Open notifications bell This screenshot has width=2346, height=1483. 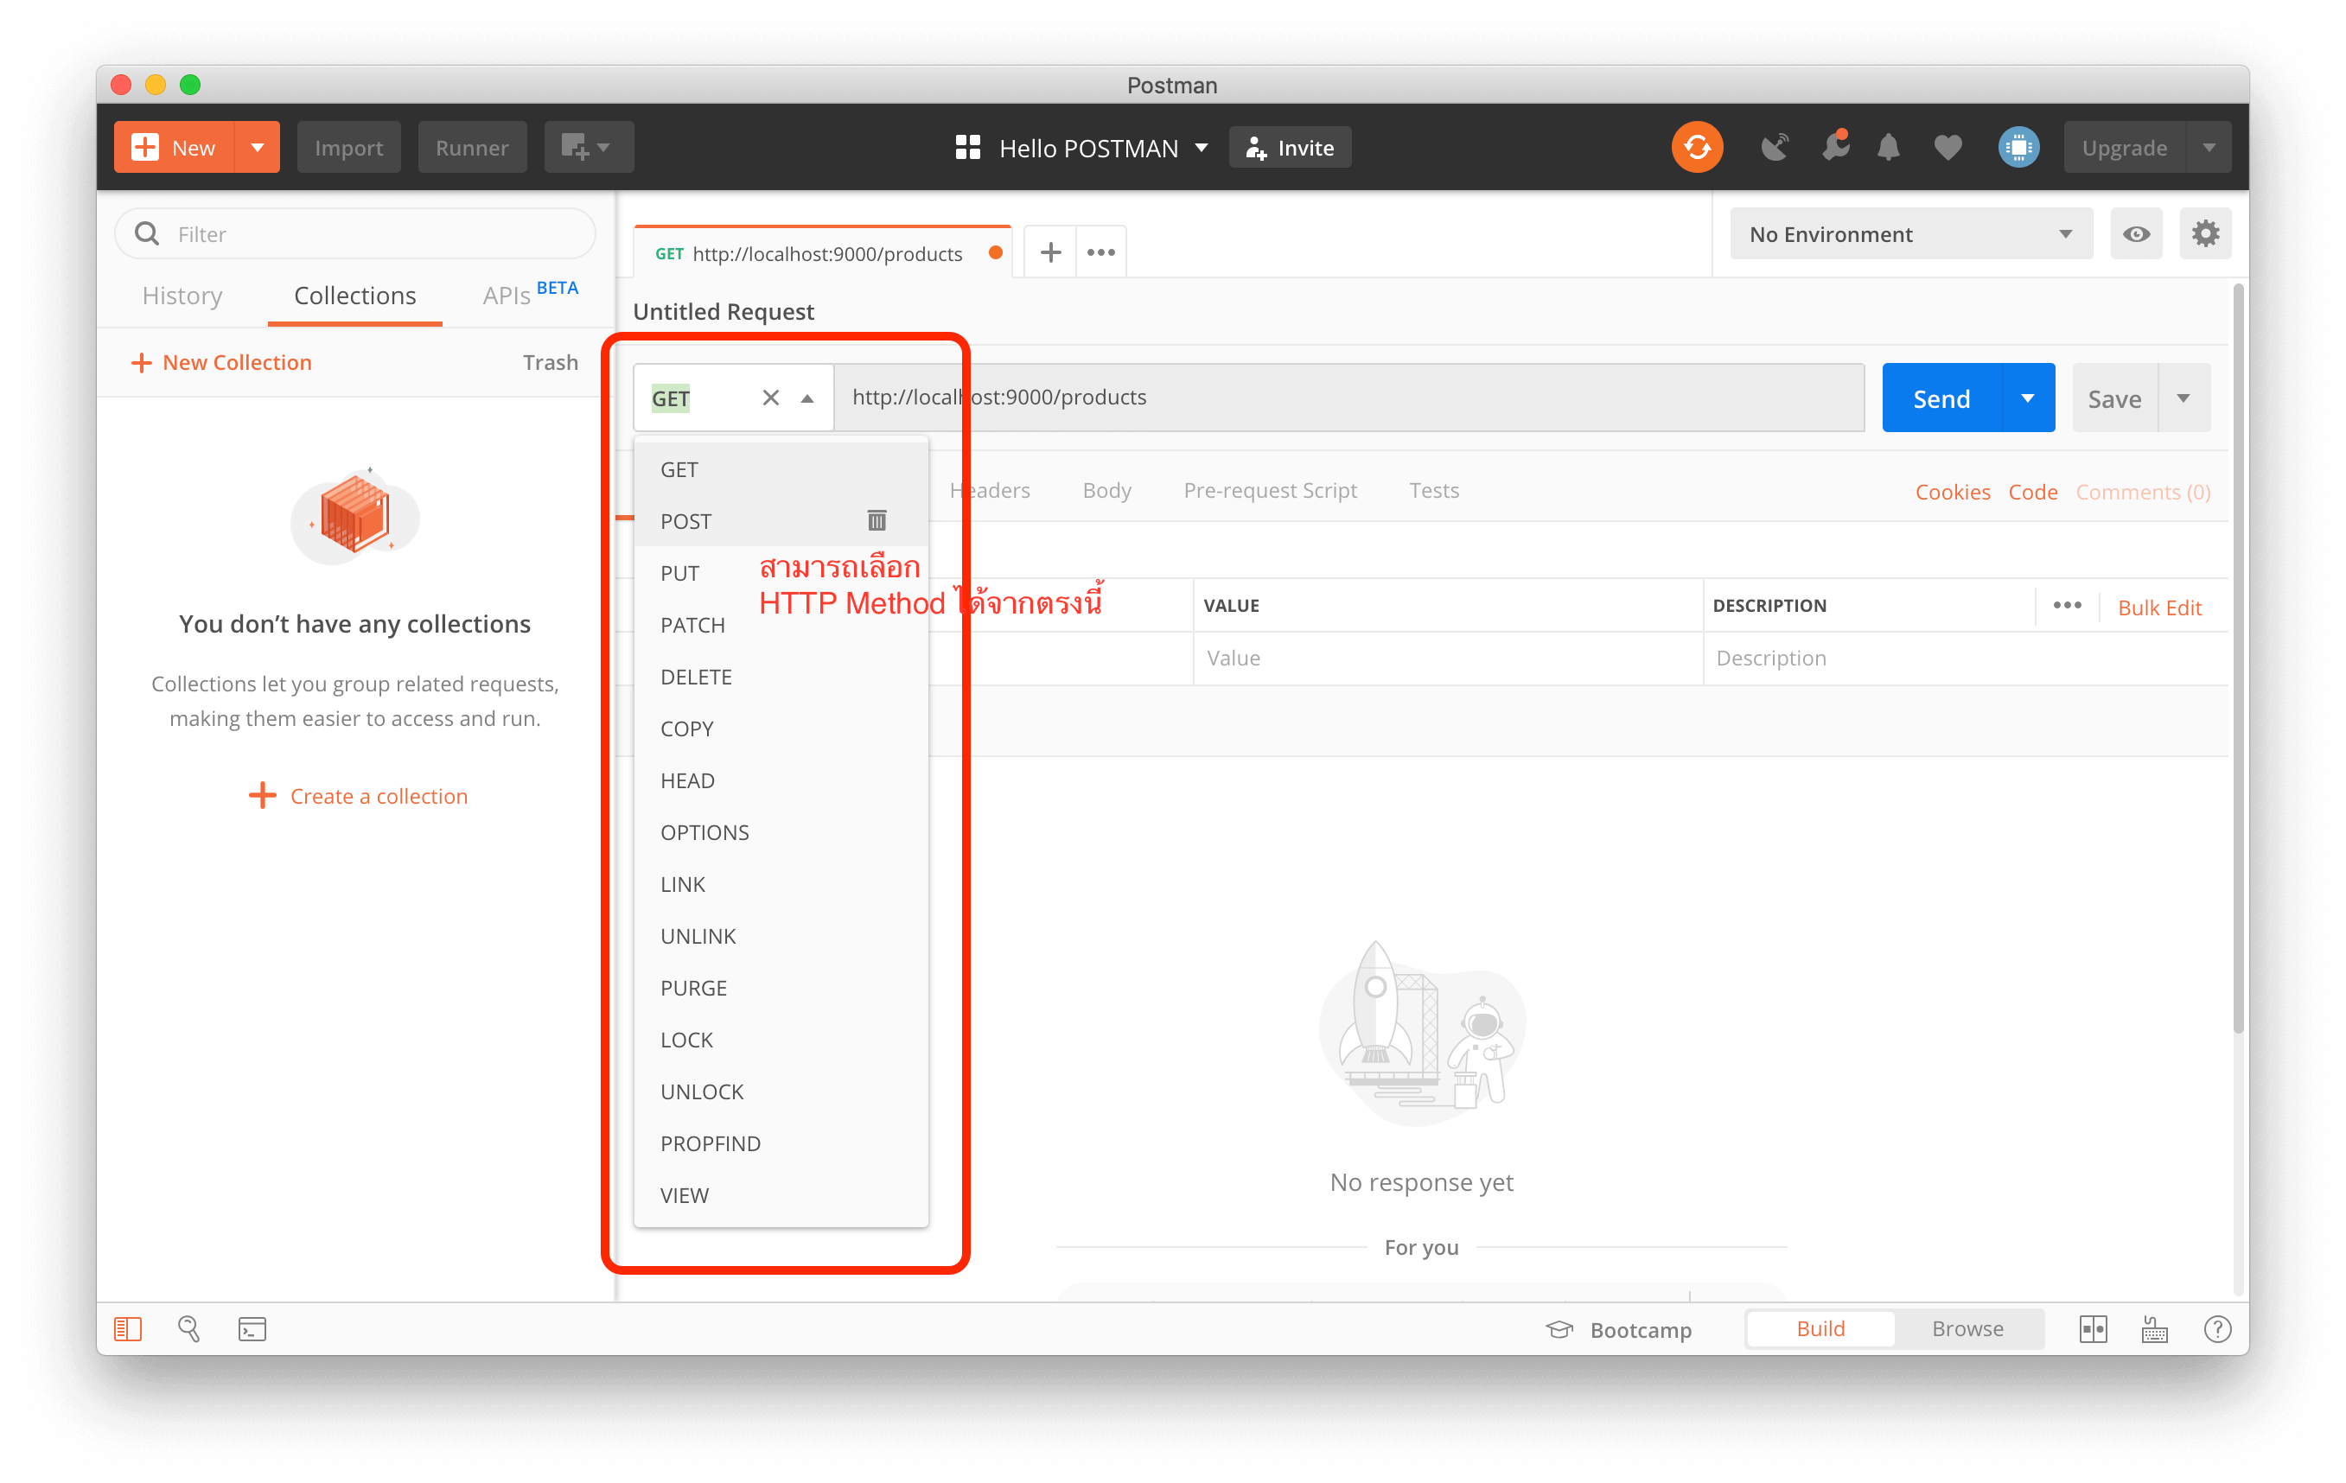1888,148
